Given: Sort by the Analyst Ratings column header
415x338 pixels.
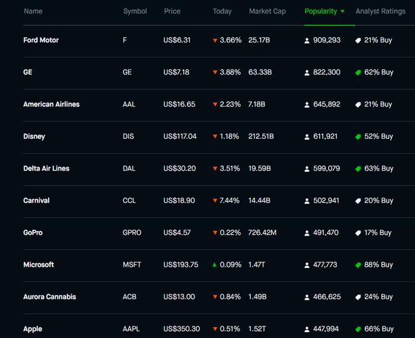Looking at the screenshot, I should point(381,11).
